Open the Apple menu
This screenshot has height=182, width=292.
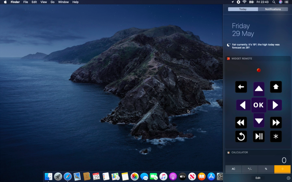point(5,2)
